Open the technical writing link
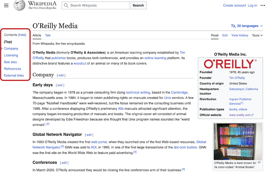 [138, 92]
